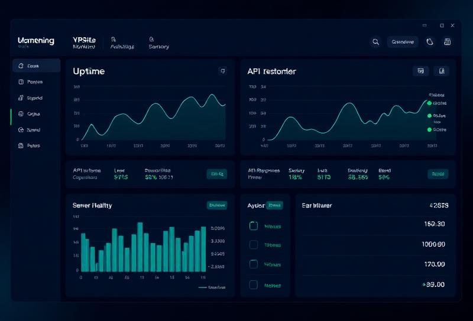Open the left icon button in API panel header
Screen dimensions: 473x321
click(420, 71)
